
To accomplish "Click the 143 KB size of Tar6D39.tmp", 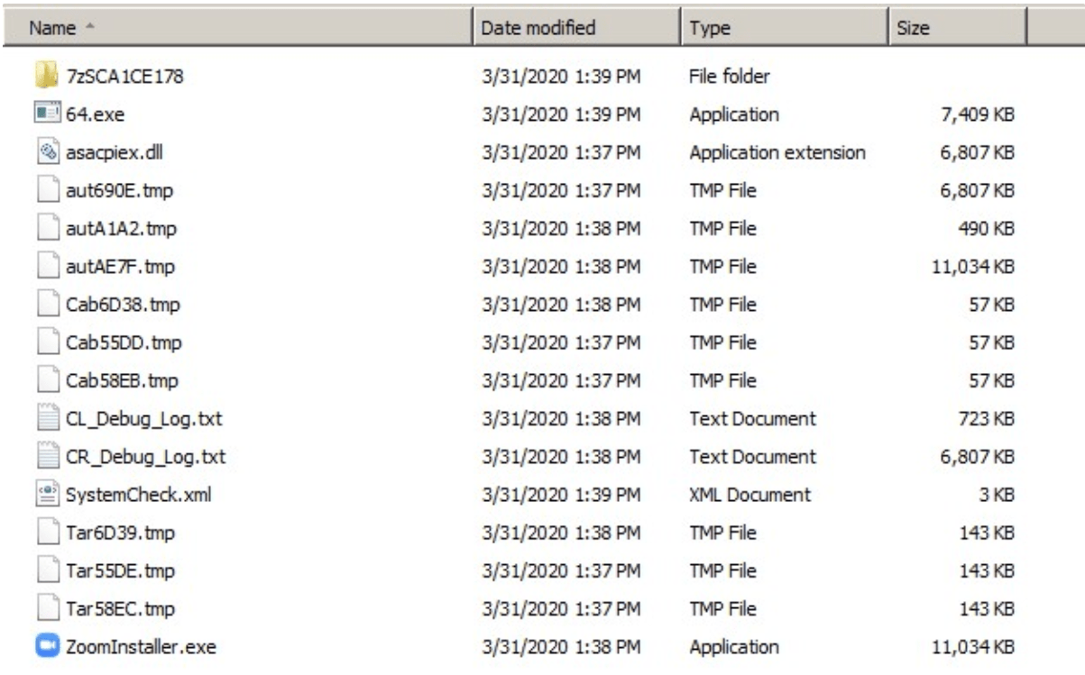I will pyautogui.click(x=988, y=533).
